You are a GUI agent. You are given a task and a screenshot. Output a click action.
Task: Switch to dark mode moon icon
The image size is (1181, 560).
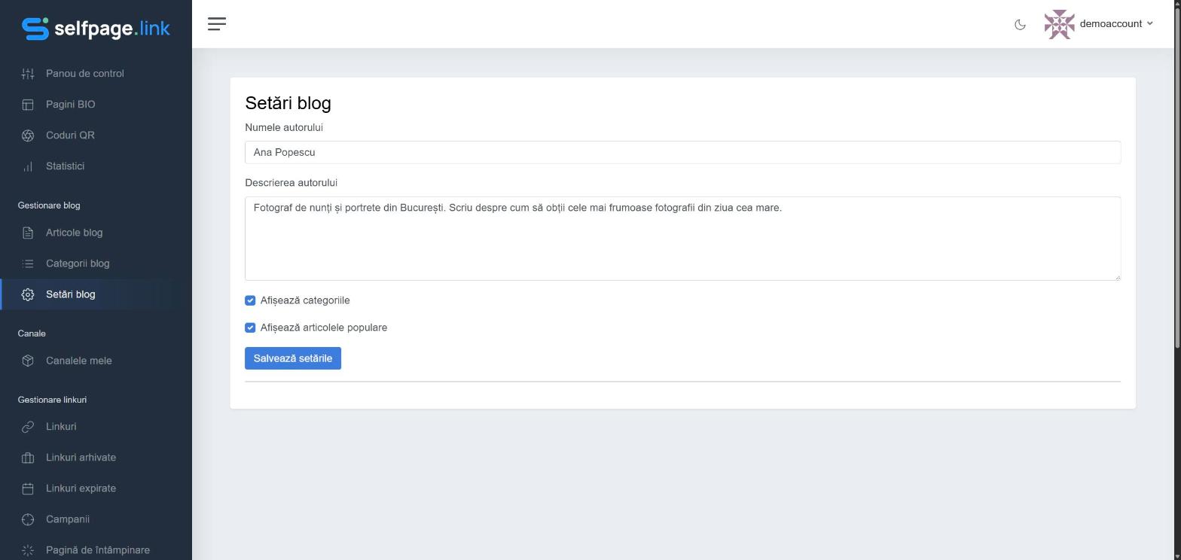tap(1020, 24)
